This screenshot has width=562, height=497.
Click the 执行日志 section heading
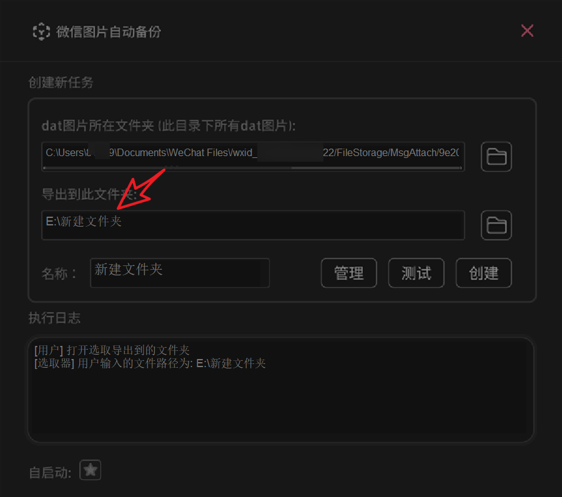[54, 318]
